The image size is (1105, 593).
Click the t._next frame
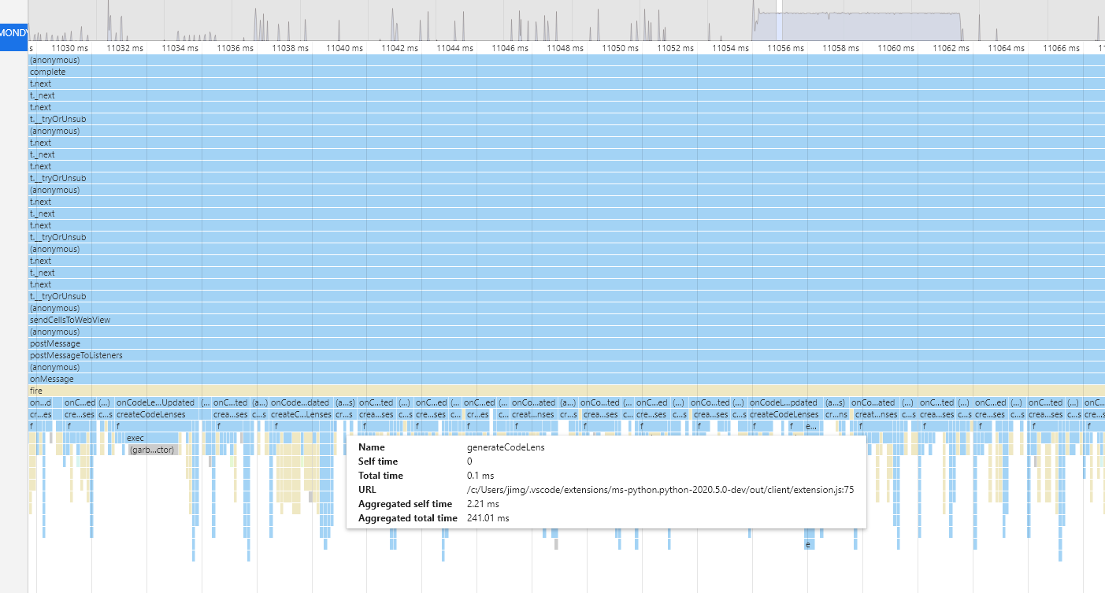pos(42,95)
